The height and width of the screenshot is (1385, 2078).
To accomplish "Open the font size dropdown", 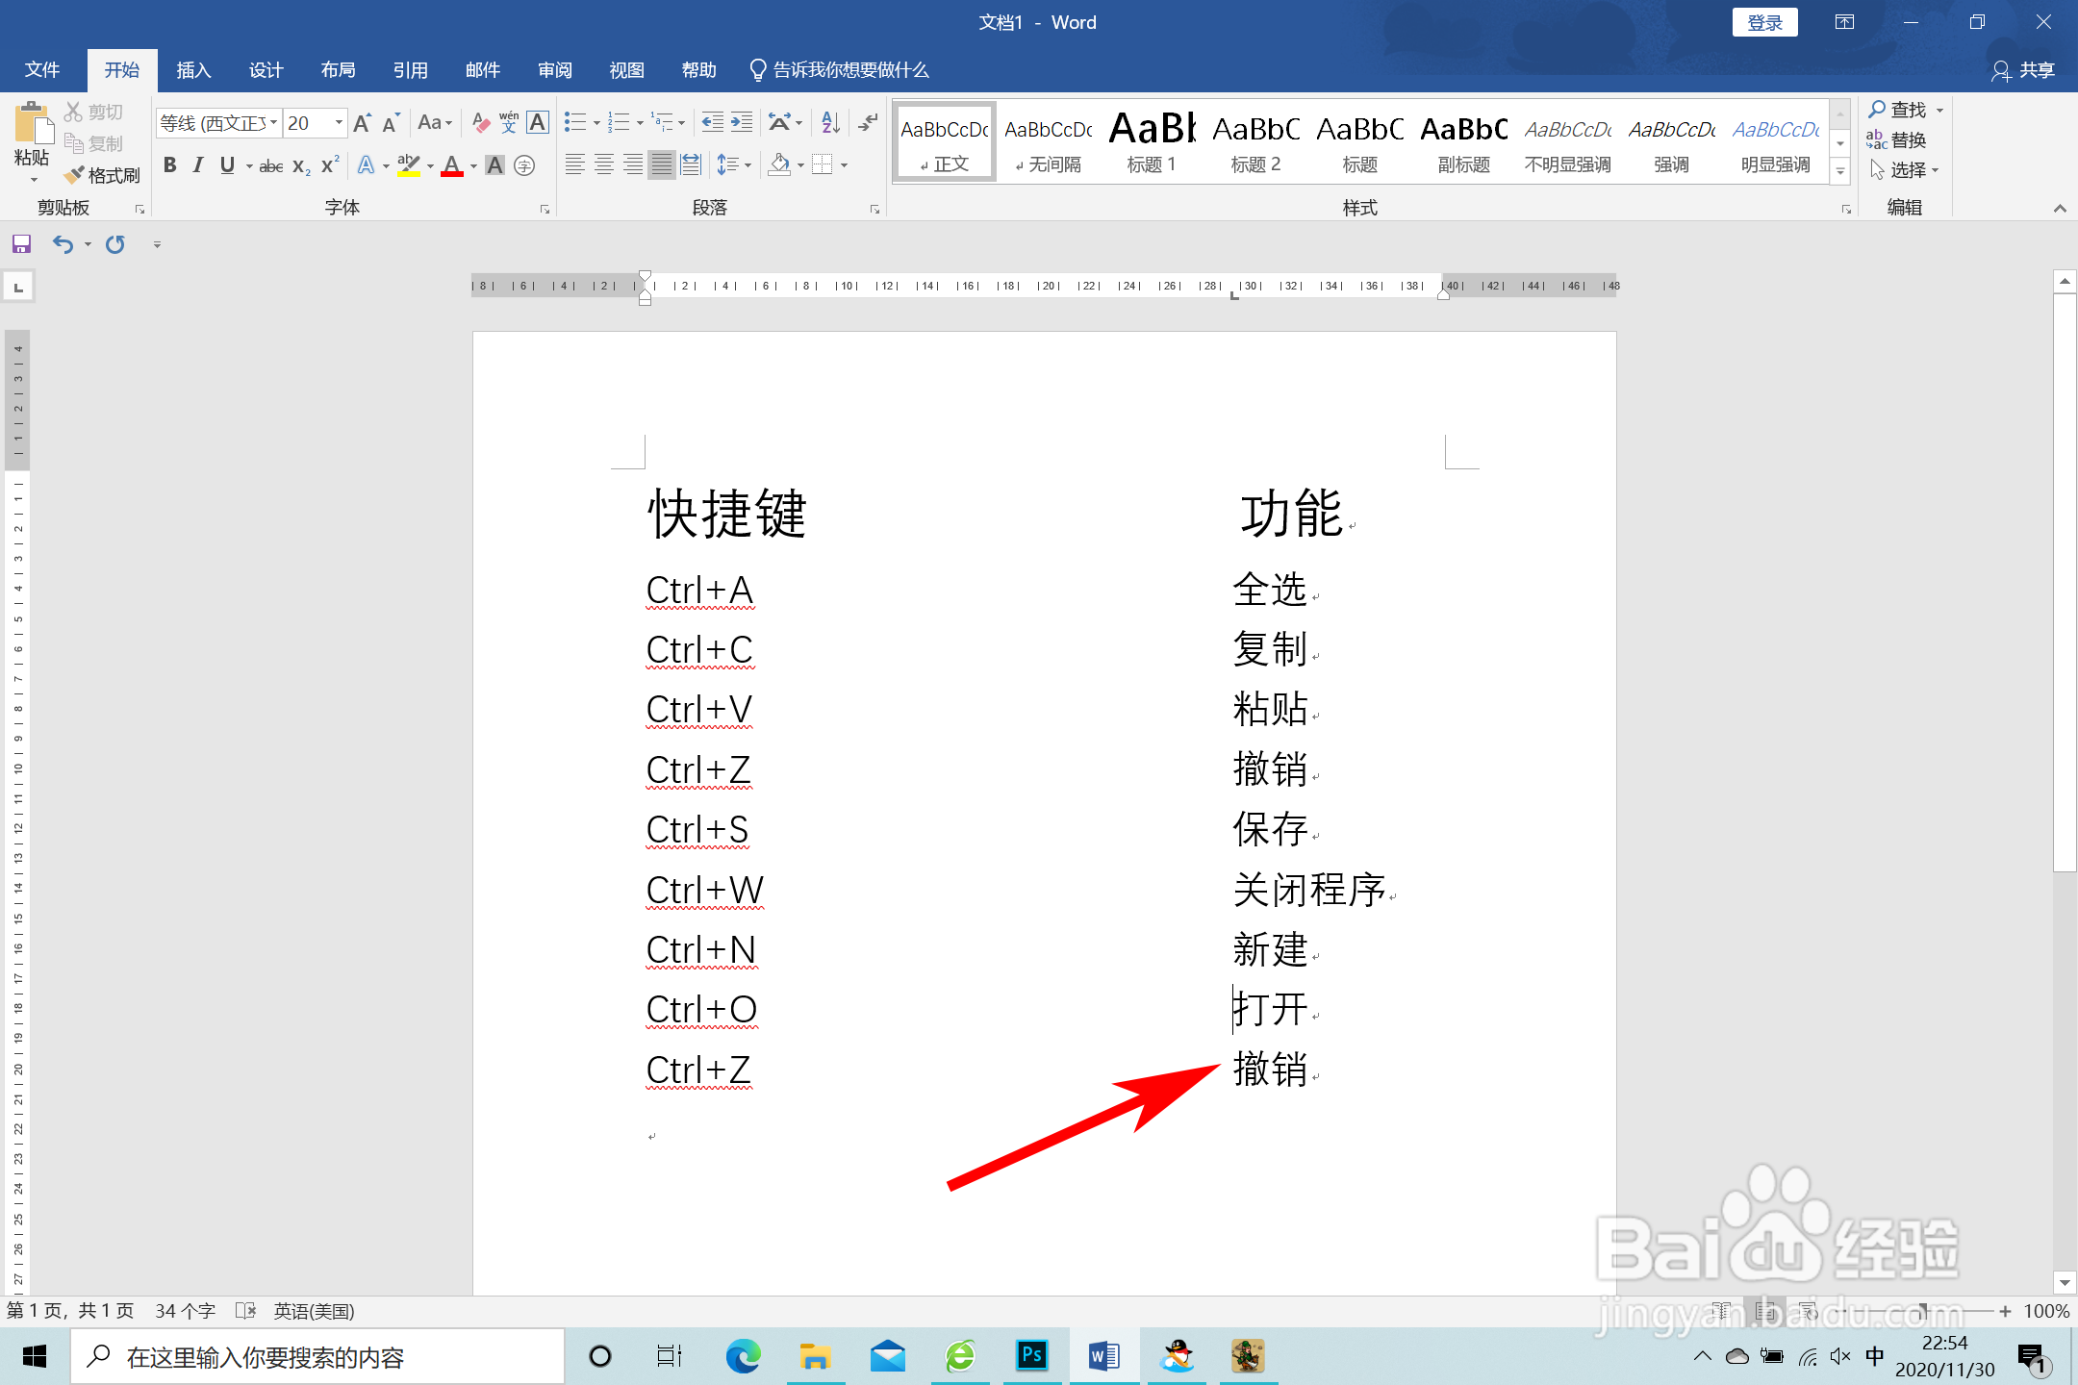I will point(339,122).
